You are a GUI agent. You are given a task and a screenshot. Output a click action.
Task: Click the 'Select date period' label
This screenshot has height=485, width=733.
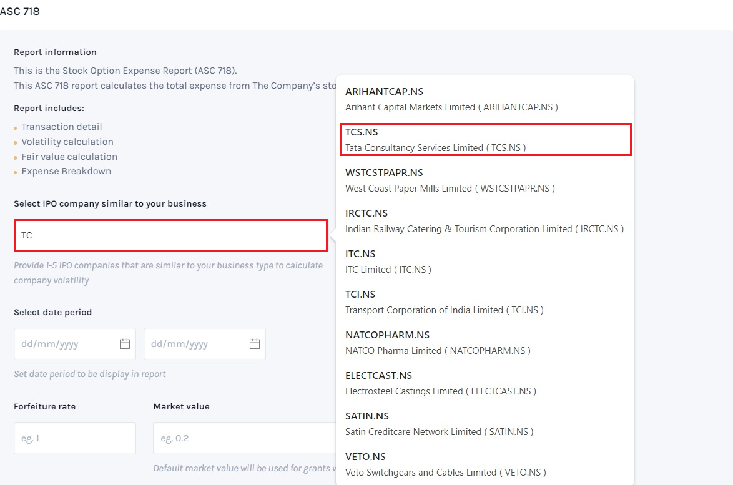coord(53,312)
